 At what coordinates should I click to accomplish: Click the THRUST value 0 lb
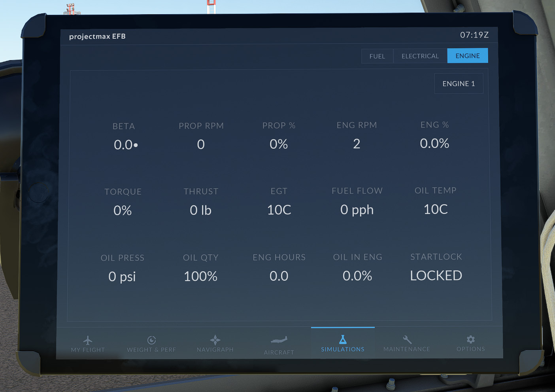click(200, 210)
